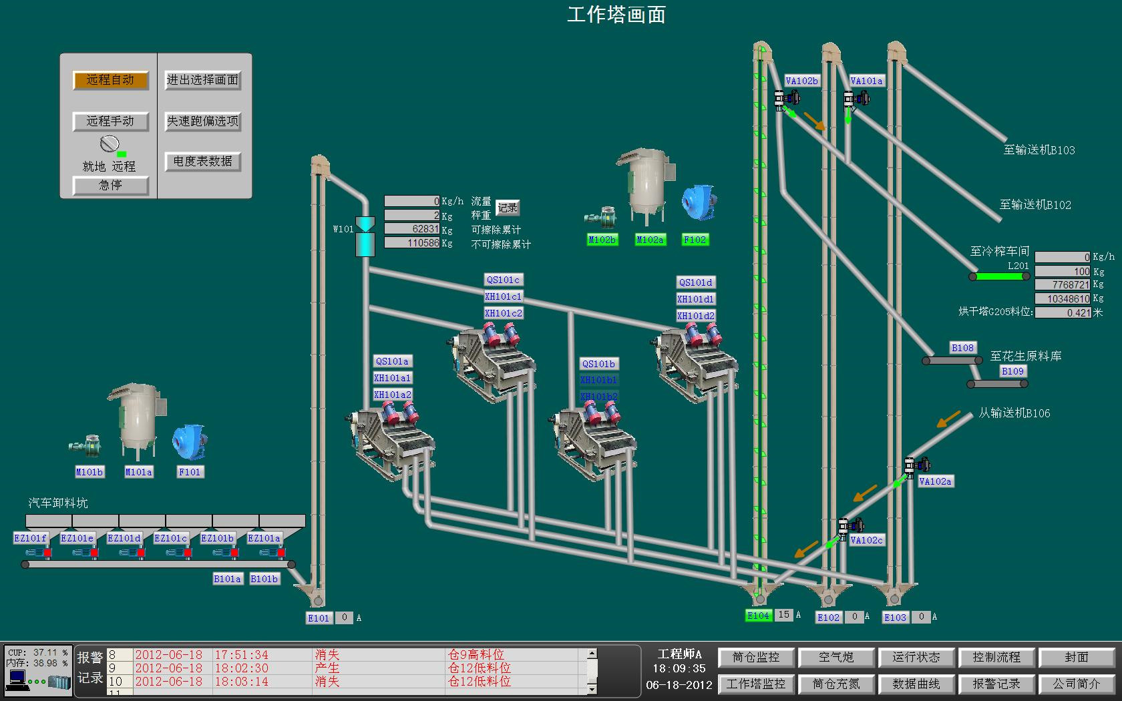Select alarm row 9 at 18:02:30
This screenshot has height=701, width=1122.
point(346,668)
